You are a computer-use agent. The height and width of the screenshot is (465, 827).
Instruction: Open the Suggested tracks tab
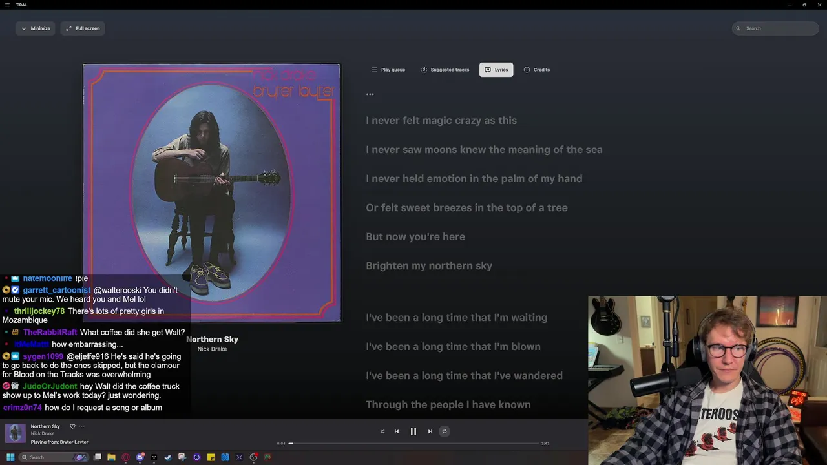(445, 70)
